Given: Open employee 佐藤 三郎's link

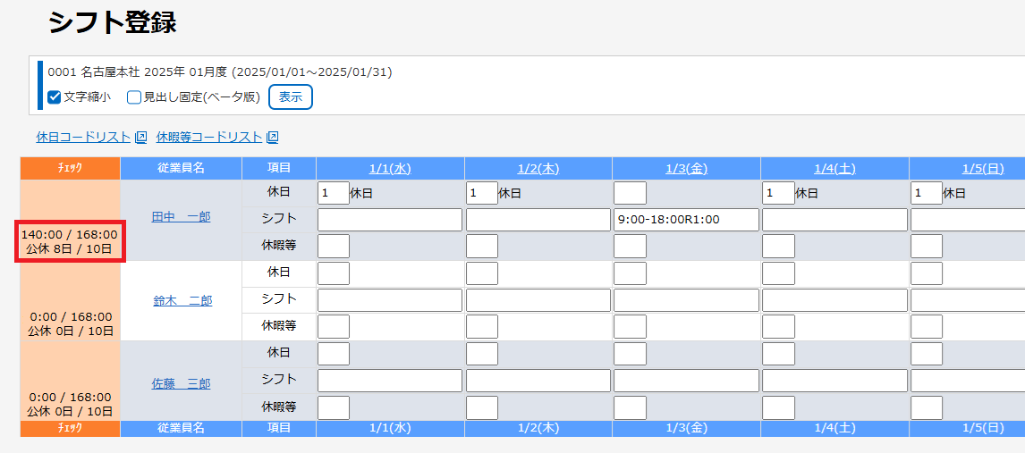Looking at the screenshot, I should 182,384.
